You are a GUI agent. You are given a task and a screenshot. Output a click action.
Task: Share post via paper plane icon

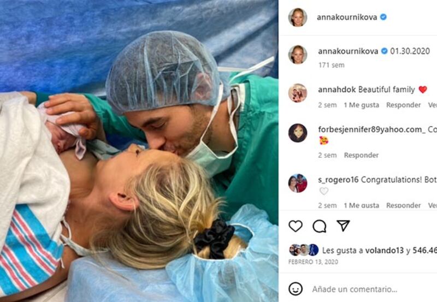[343, 226]
